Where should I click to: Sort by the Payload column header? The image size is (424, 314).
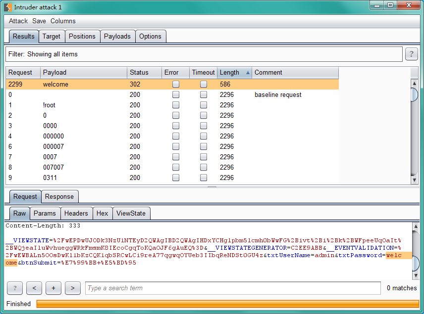84,72
